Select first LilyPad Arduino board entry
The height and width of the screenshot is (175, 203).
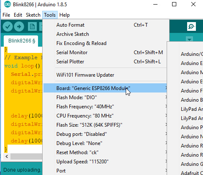pyautogui.click(x=192, y=109)
